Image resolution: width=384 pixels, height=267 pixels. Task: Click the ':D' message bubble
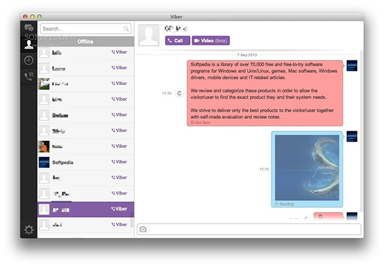pos(328,216)
